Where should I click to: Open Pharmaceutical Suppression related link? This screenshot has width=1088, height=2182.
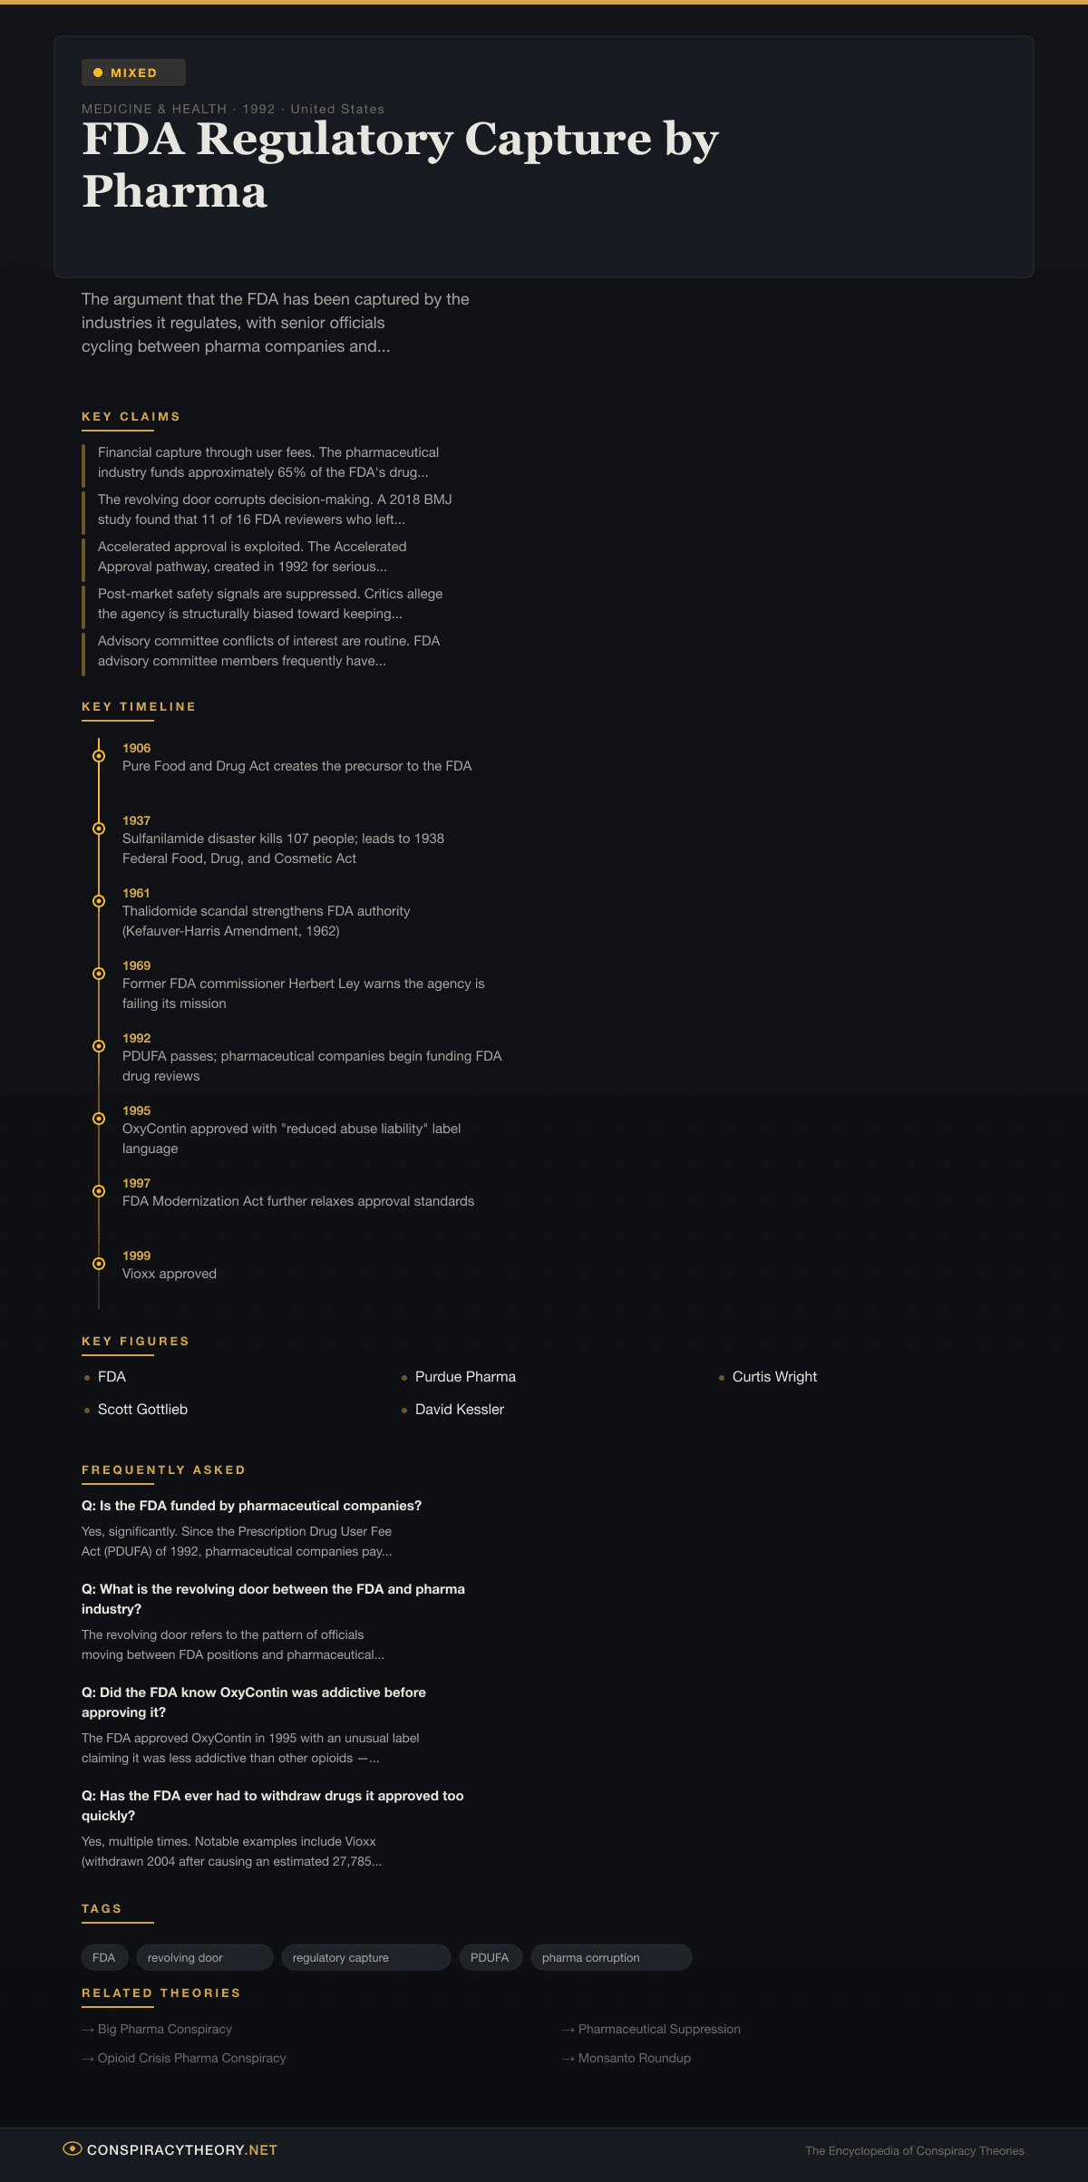coord(659,2029)
